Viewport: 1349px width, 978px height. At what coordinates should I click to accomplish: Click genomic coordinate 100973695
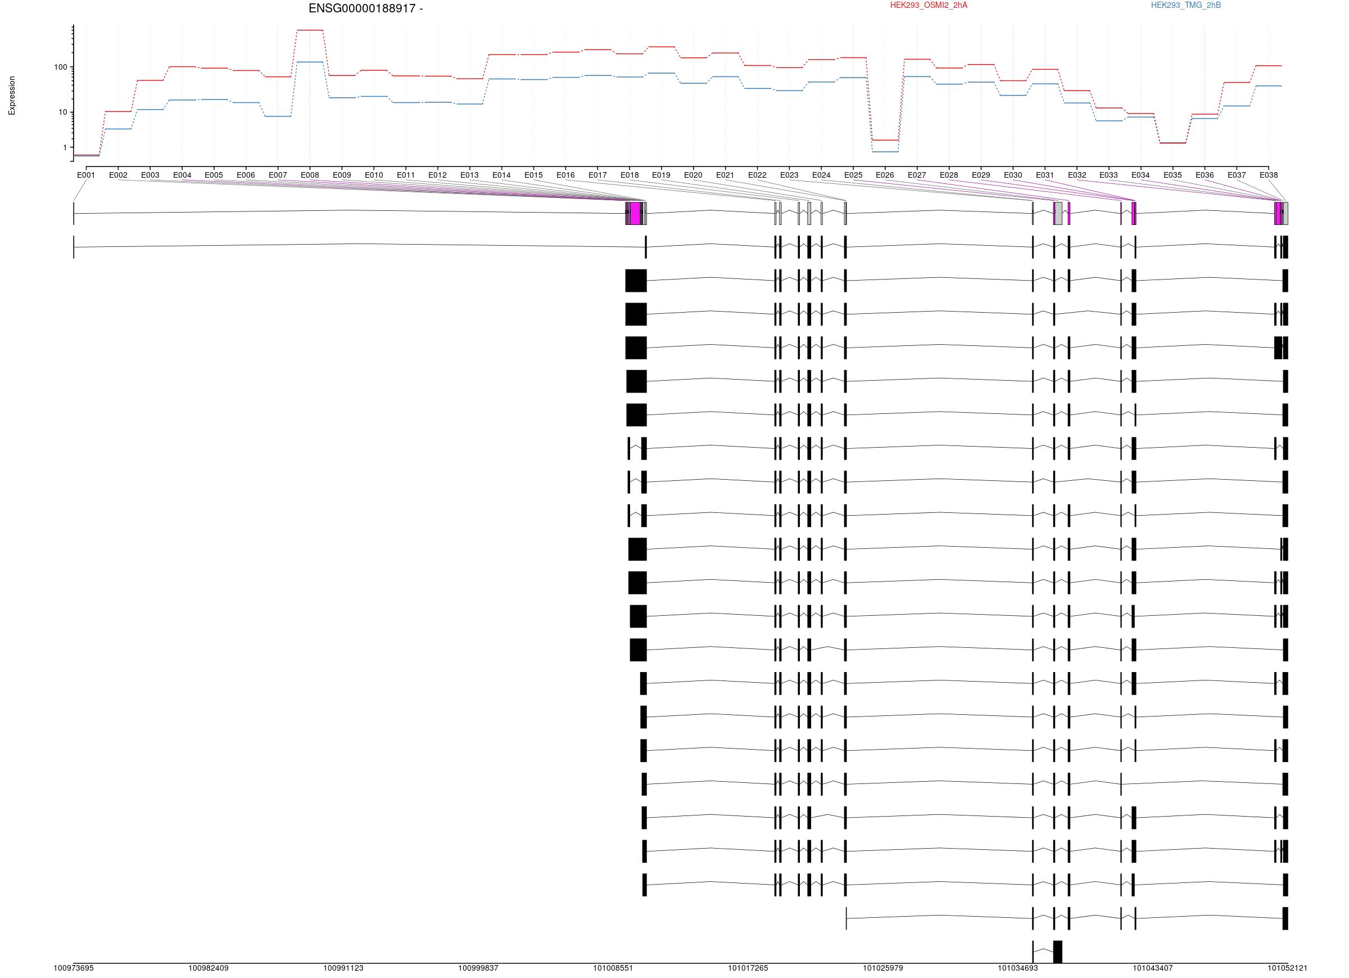coord(74,968)
